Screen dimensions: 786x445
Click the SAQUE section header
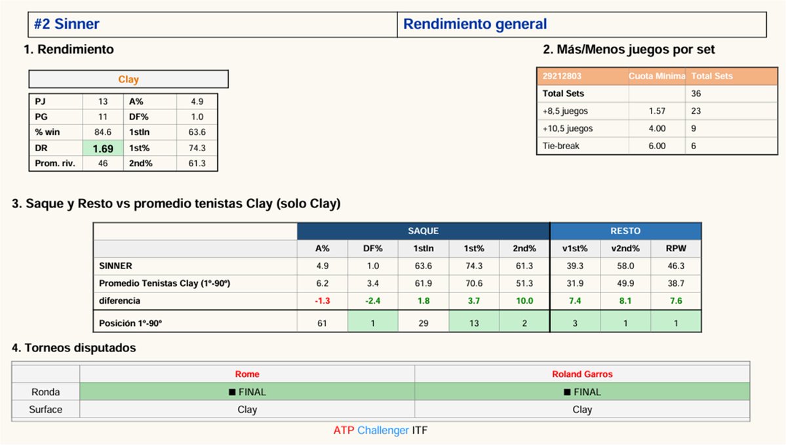click(423, 231)
